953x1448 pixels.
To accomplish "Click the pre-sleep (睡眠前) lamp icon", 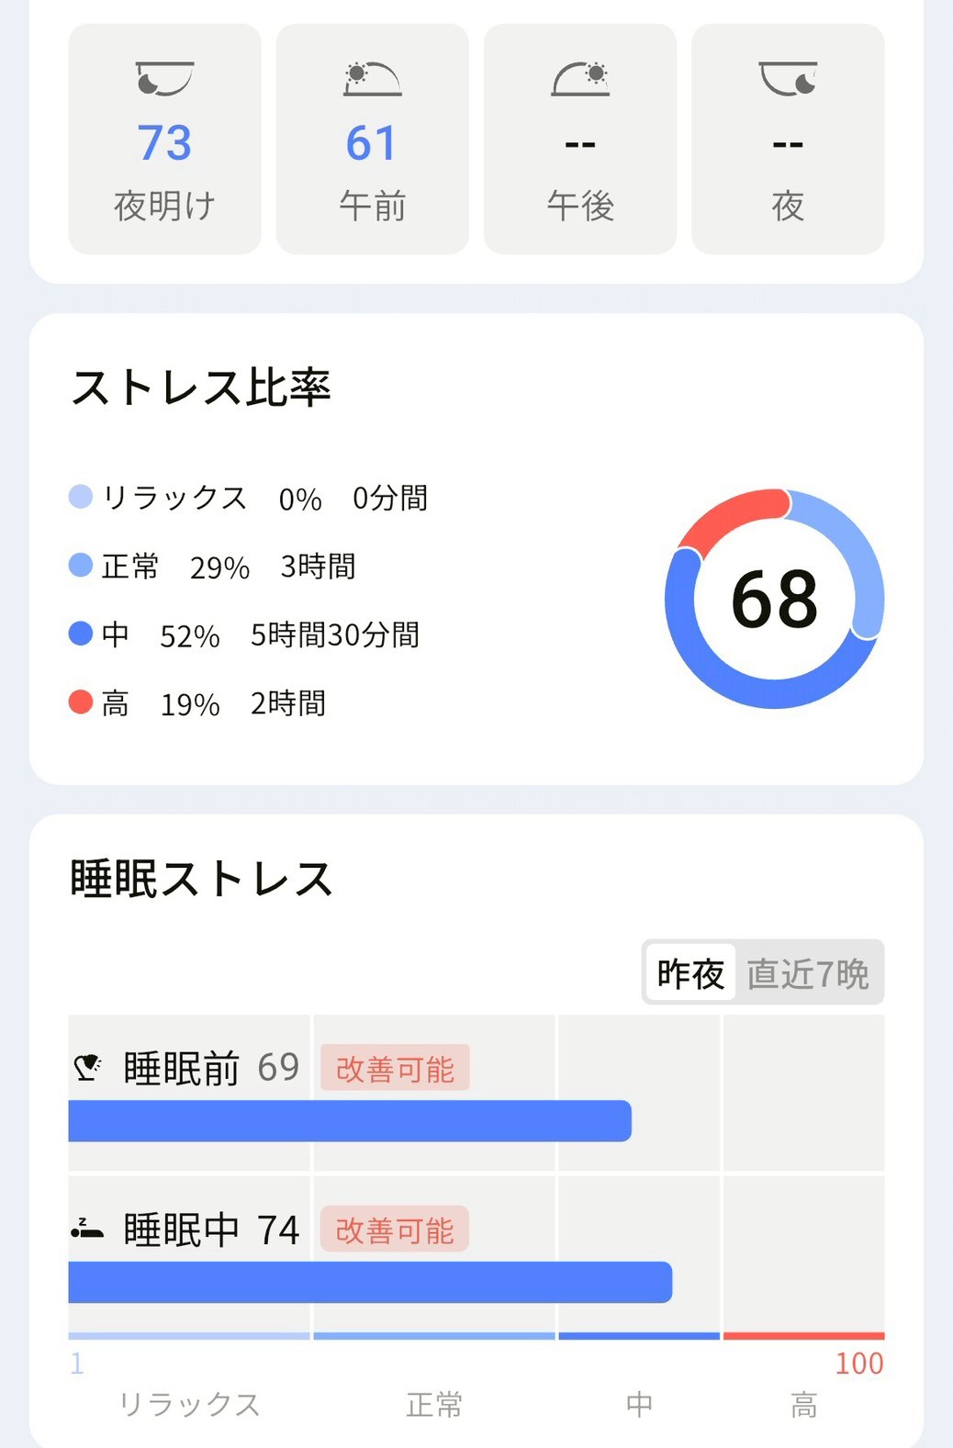I will point(88,1067).
